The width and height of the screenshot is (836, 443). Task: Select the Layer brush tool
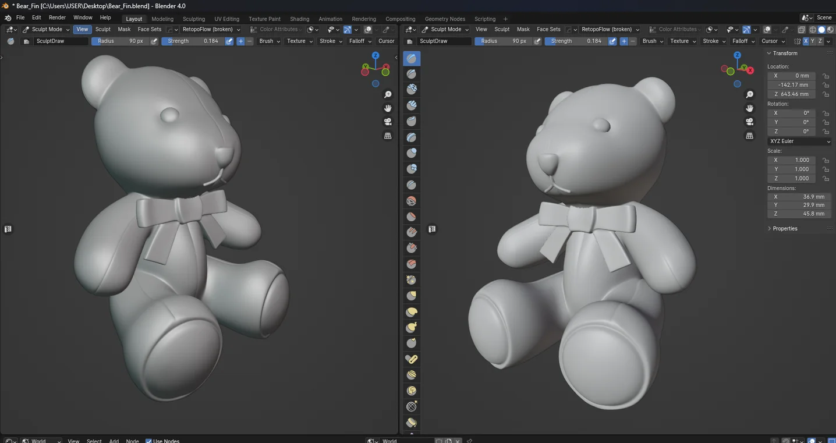pyautogui.click(x=412, y=137)
